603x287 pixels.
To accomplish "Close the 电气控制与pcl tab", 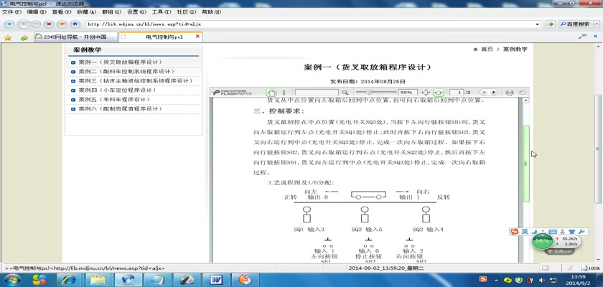I will coord(197,37).
